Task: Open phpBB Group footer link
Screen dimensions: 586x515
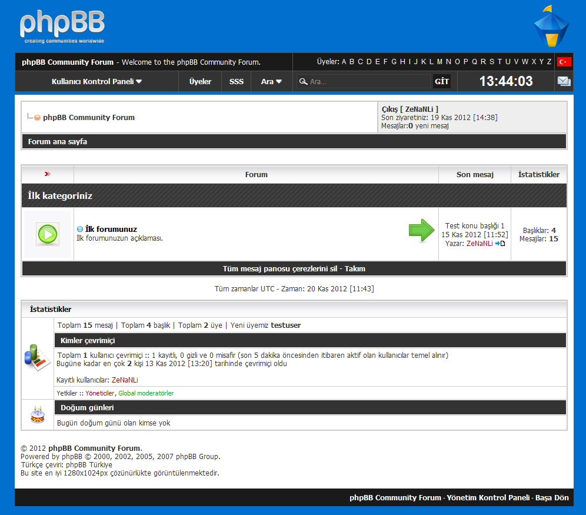Action: click(197, 457)
